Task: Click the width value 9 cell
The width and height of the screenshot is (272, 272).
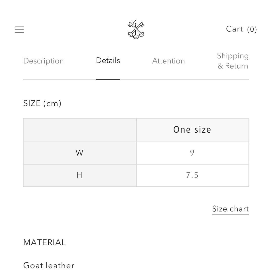Action: point(192,153)
